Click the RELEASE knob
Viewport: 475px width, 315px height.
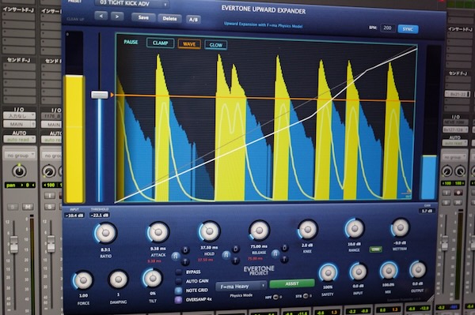tap(259, 231)
